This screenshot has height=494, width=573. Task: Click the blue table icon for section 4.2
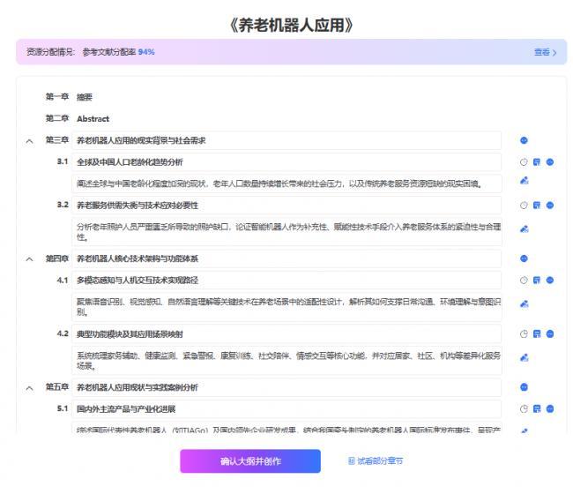pos(537,333)
